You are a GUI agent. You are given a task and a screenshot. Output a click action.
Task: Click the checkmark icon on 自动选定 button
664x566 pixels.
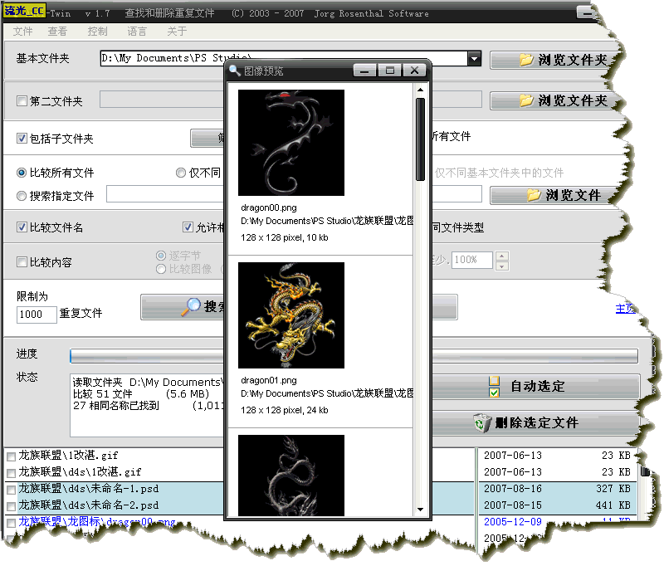[494, 387]
